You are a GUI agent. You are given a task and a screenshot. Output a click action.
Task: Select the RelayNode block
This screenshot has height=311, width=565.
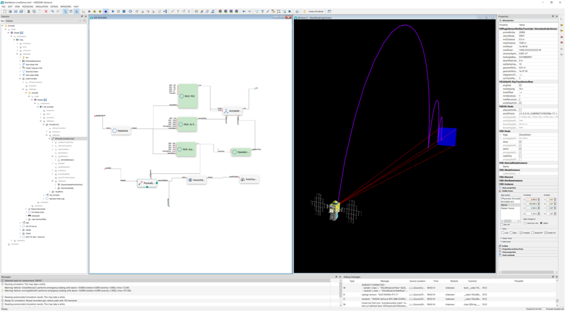click(x=121, y=130)
